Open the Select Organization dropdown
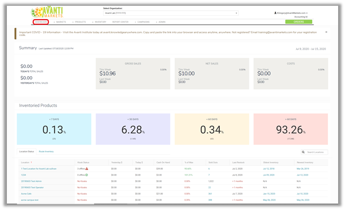This screenshot has height=210, width=345. [171, 13]
